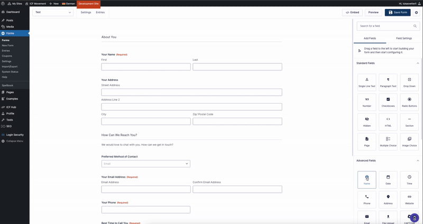Switch to Add Fields tab
The image size is (423, 224).
click(370, 38)
